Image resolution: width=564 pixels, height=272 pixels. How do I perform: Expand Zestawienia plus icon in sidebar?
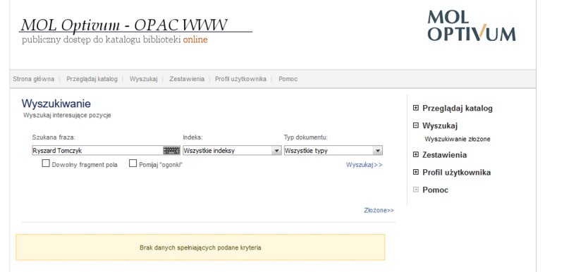[x=416, y=154]
